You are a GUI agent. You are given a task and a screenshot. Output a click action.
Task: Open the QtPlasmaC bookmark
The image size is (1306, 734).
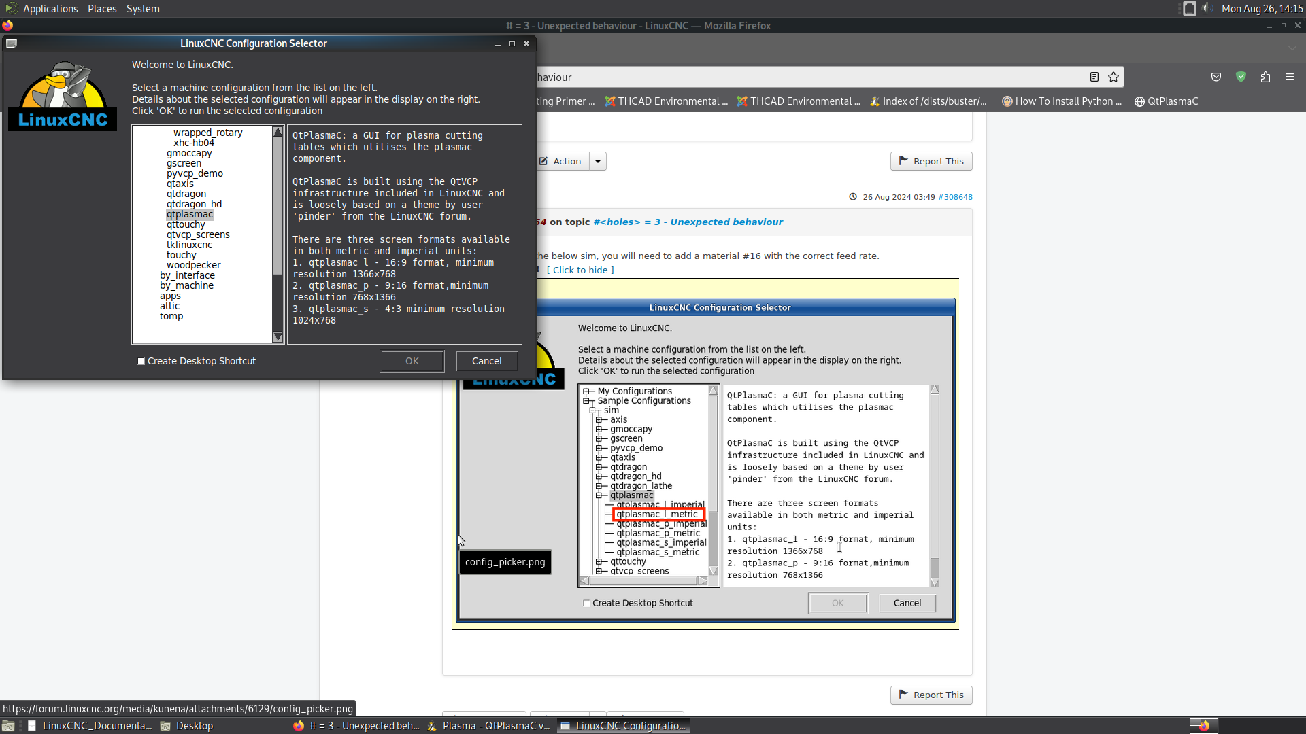pos(1167,101)
